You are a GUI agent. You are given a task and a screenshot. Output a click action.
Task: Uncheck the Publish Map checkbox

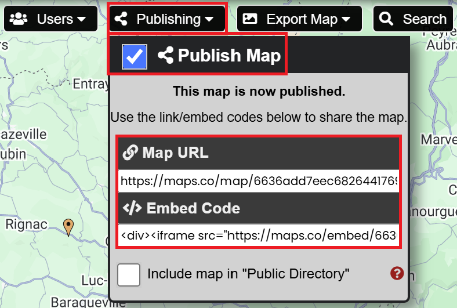tap(135, 56)
